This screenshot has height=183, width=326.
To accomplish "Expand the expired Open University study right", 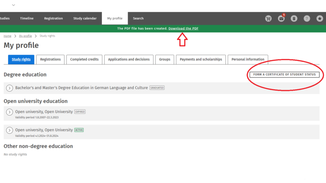I will 9,112.
